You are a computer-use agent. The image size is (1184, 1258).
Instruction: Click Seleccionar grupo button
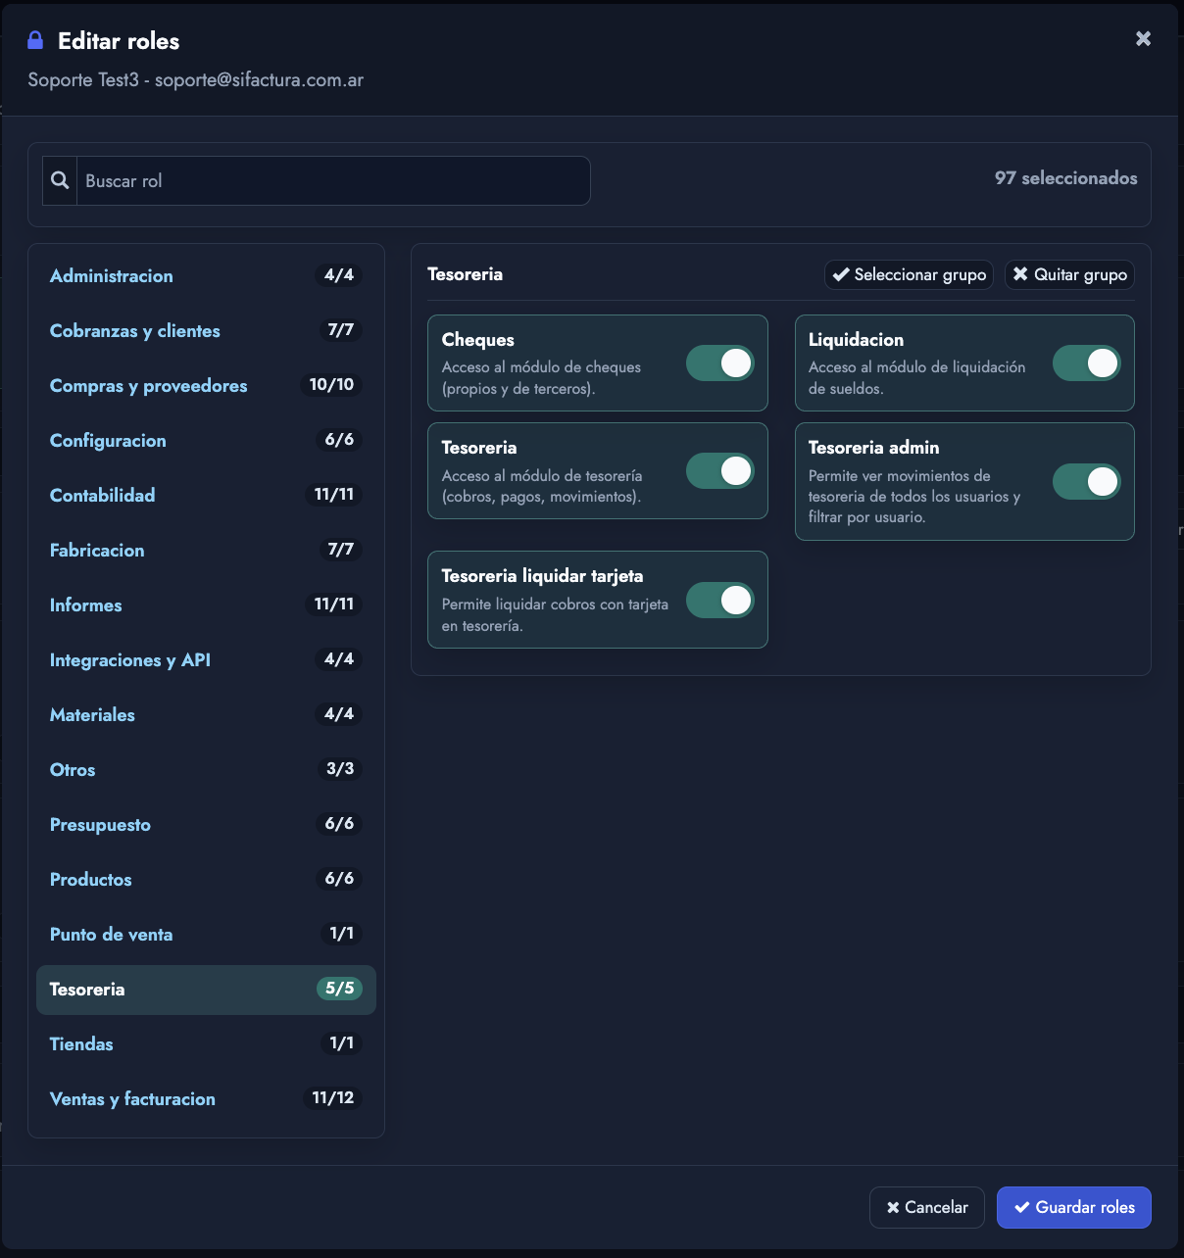pos(910,274)
